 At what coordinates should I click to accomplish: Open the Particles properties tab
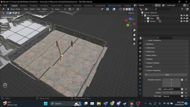pyautogui.click(x=140, y=82)
